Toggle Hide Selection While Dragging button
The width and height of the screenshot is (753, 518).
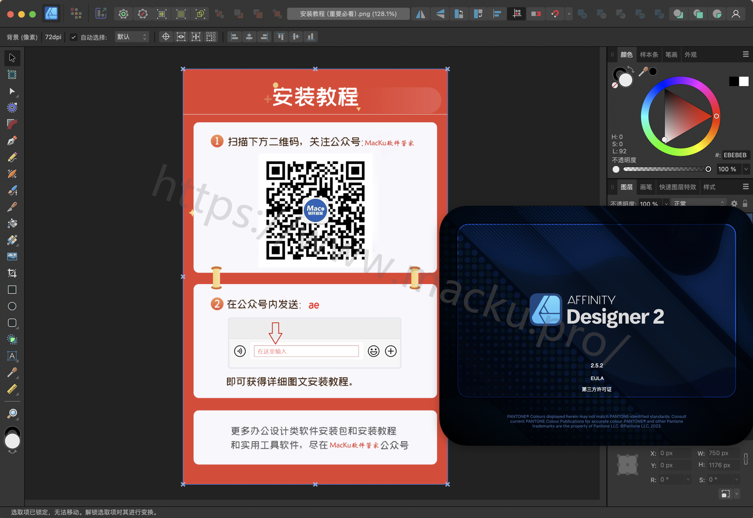181,37
